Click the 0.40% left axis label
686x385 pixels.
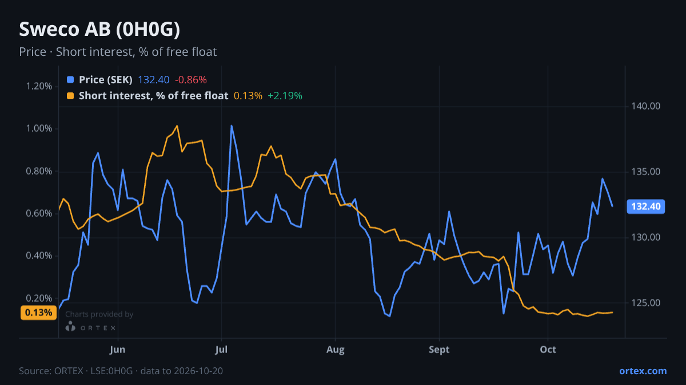(x=39, y=256)
